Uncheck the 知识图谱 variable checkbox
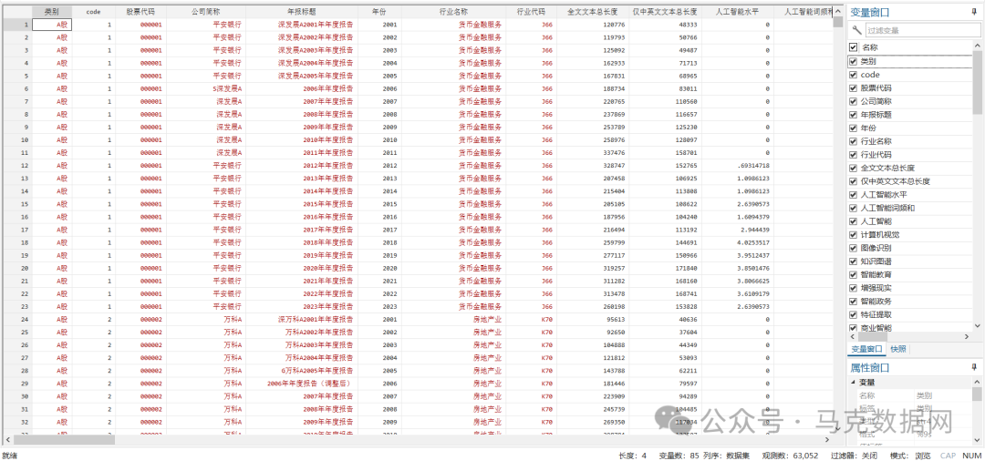 (x=853, y=261)
